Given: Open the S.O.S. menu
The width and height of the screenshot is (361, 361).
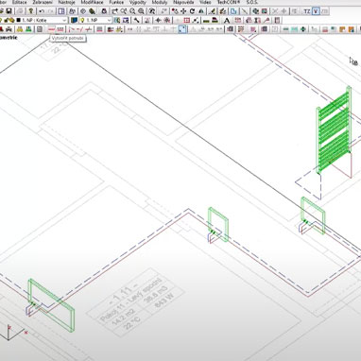Looking at the screenshot, I should (x=251, y=2).
